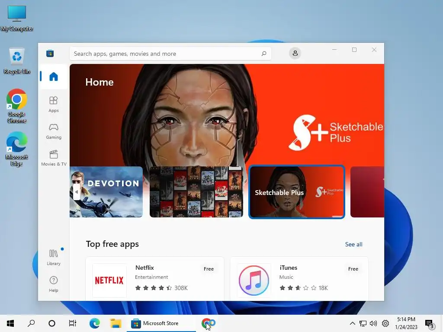The image size is (443, 332).
Task: Select the partially visible dark red thumbnail
Action: 367,192
